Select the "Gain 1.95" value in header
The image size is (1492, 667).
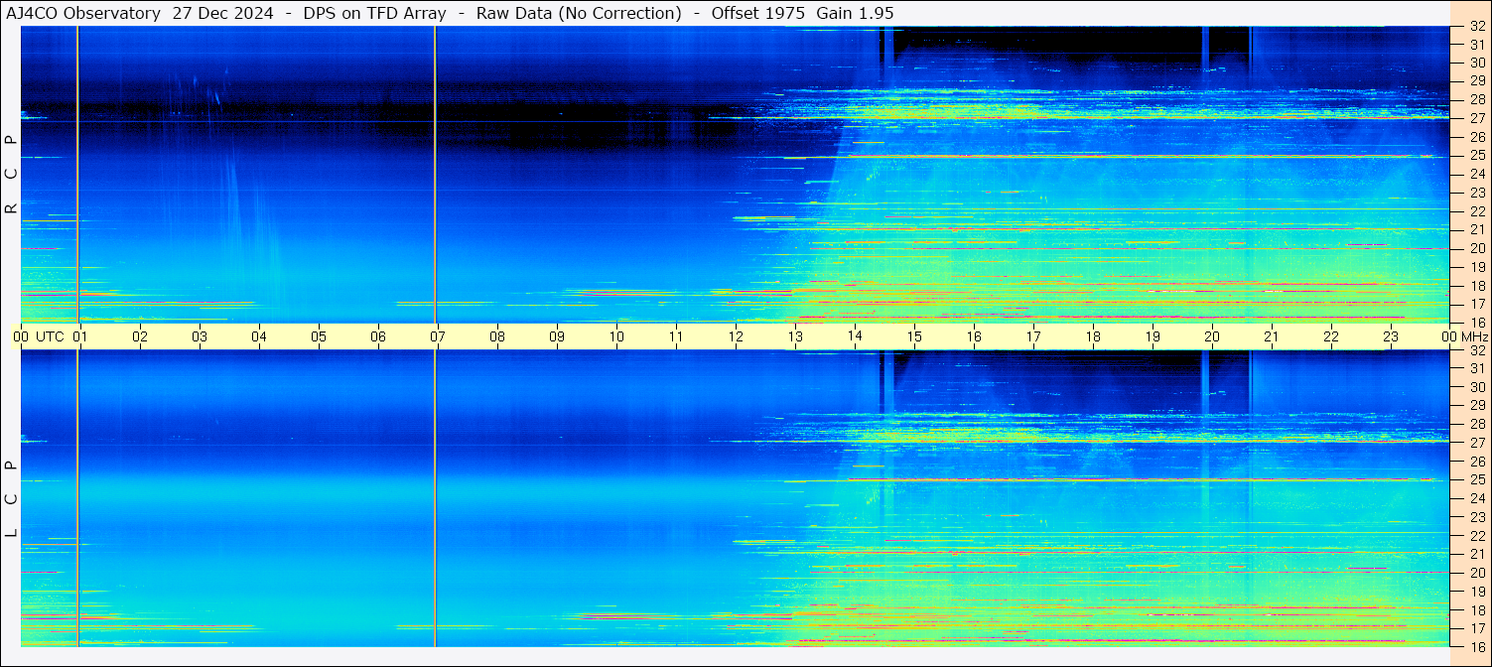855,13
